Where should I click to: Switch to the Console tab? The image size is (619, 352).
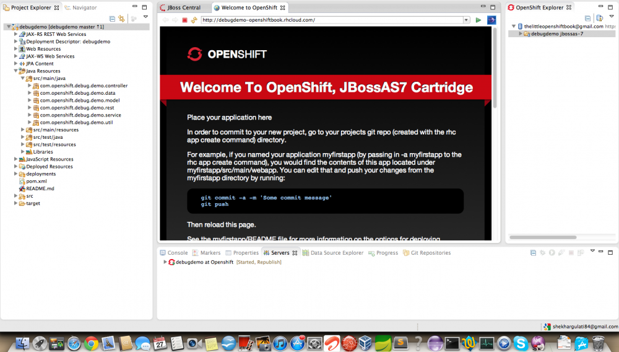(x=177, y=253)
